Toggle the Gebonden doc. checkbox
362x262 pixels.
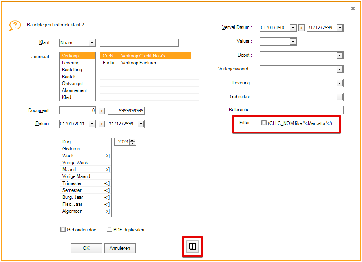coord(63,229)
